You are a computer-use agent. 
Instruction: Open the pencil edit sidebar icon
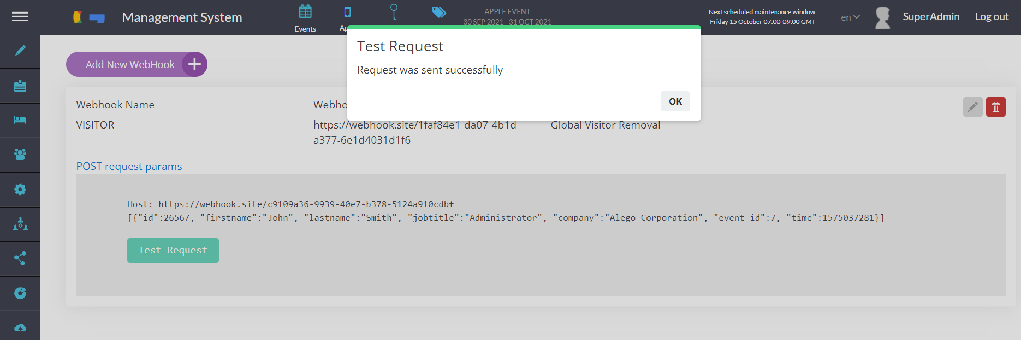pos(20,51)
